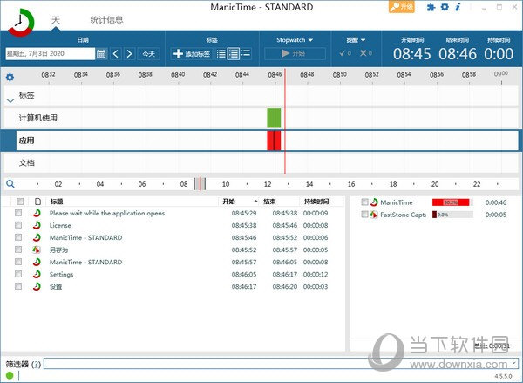Check the 'Please wait while the application opens' row
The image size is (523, 383).
click(x=18, y=213)
